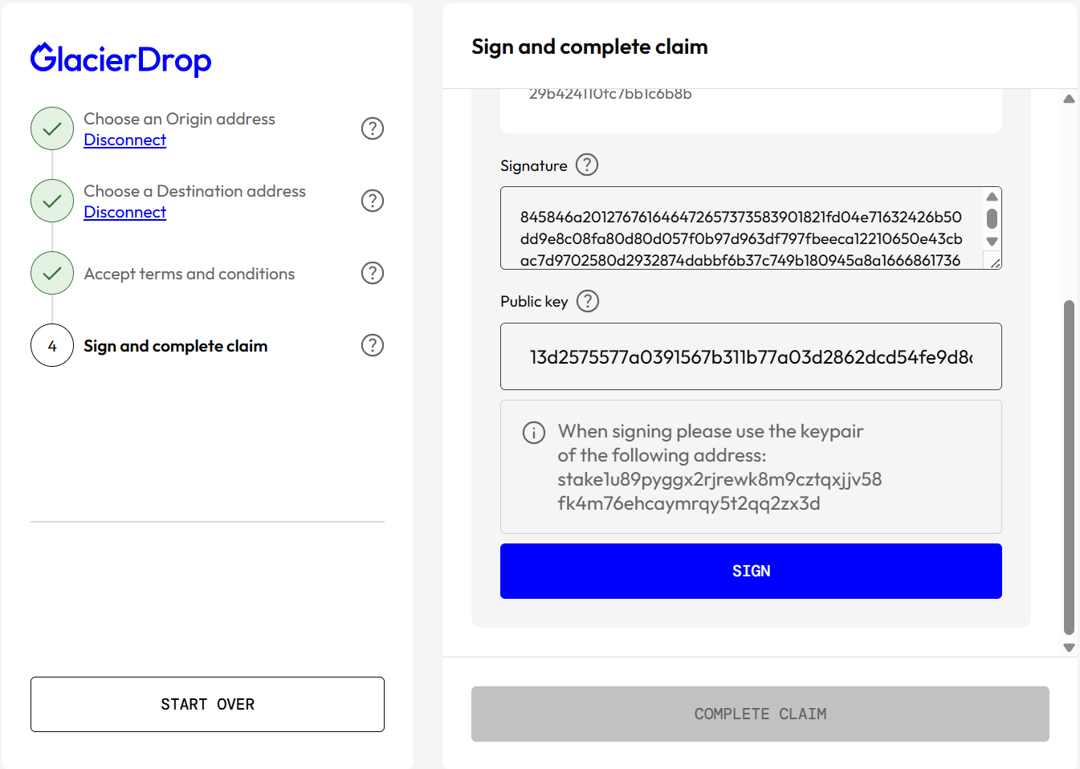The width and height of the screenshot is (1080, 769).
Task: Click the blue SIGN button
Action: tap(751, 571)
